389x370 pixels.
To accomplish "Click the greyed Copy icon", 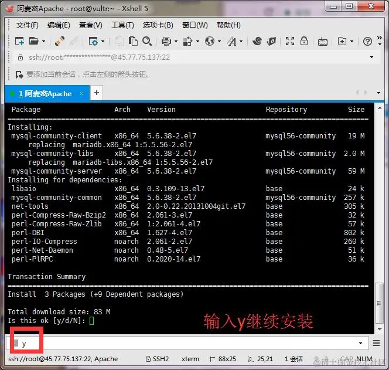I will (119, 41).
